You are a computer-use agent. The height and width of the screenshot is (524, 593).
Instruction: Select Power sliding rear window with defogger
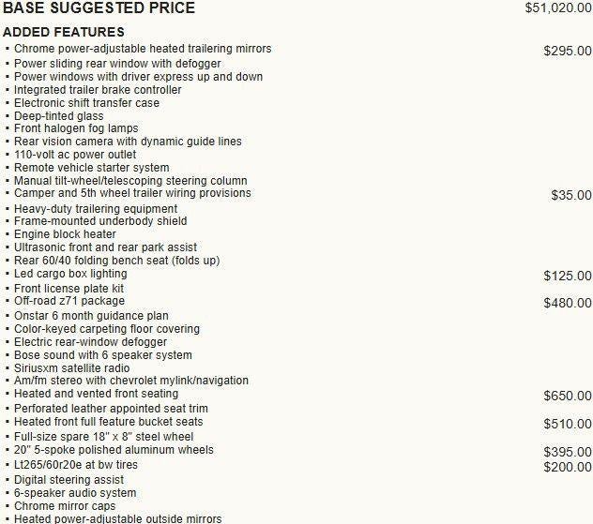(117, 64)
